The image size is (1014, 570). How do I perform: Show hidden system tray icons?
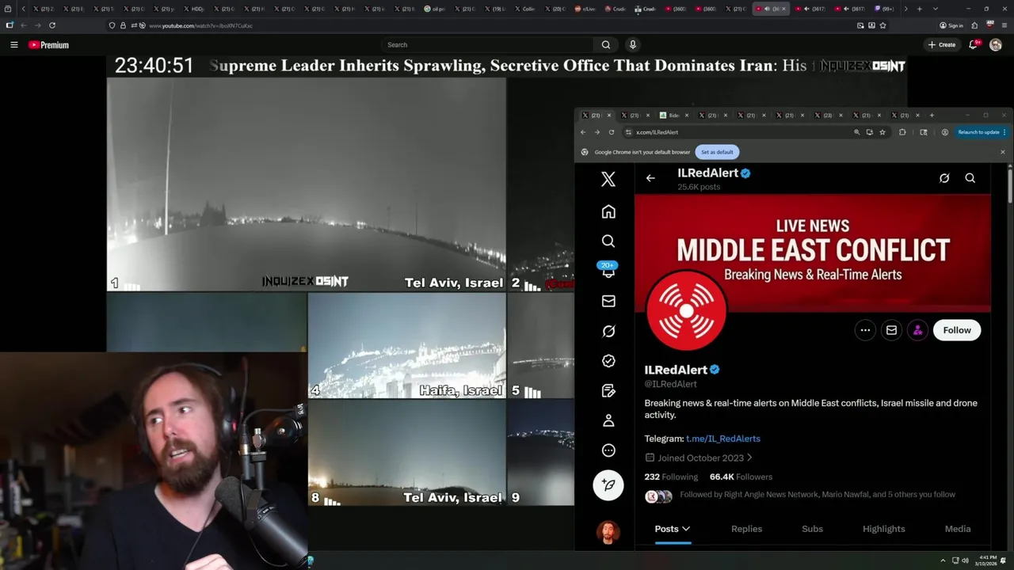pyautogui.click(x=943, y=560)
